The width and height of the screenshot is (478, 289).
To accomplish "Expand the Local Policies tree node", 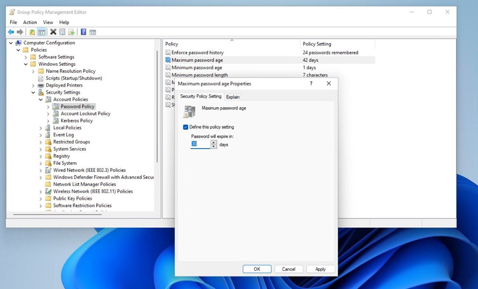I will click(40, 128).
